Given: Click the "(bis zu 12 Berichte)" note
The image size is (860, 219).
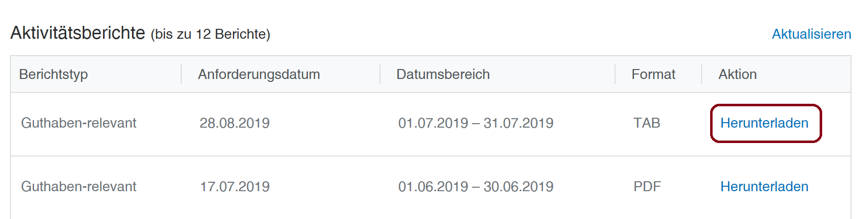Looking at the screenshot, I should pos(210,34).
